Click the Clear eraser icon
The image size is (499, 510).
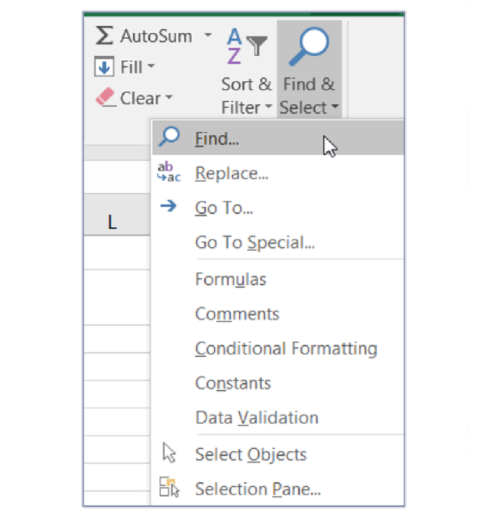pyautogui.click(x=105, y=98)
